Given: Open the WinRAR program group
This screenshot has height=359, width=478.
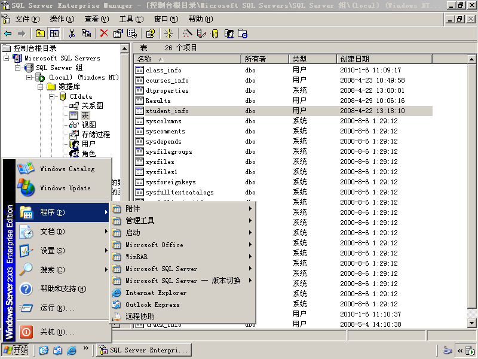Looking at the screenshot, I should coord(183,257).
